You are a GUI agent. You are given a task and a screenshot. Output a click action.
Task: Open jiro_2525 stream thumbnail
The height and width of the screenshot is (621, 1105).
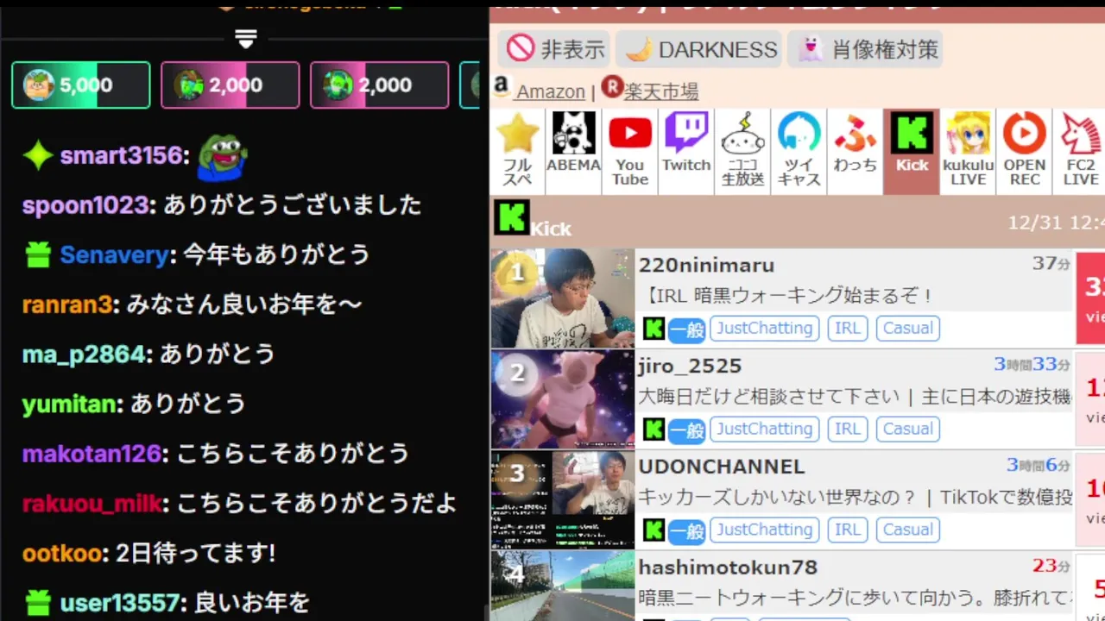(563, 399)
